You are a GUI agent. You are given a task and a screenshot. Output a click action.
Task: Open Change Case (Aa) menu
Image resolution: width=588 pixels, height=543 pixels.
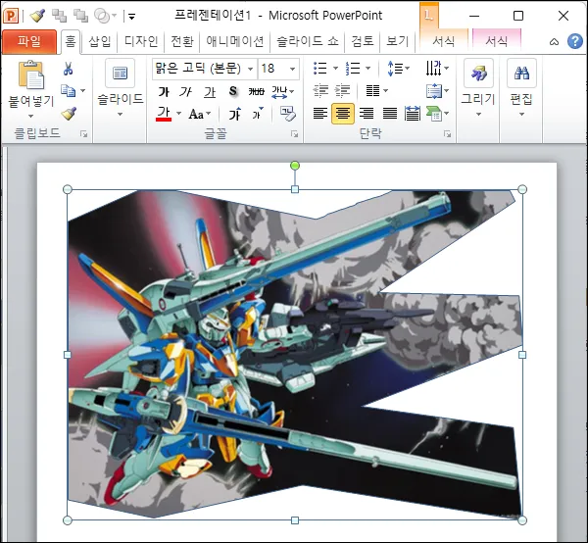[200, 114]
